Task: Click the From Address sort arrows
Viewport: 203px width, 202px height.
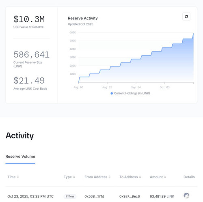Action: coord(110,177)
